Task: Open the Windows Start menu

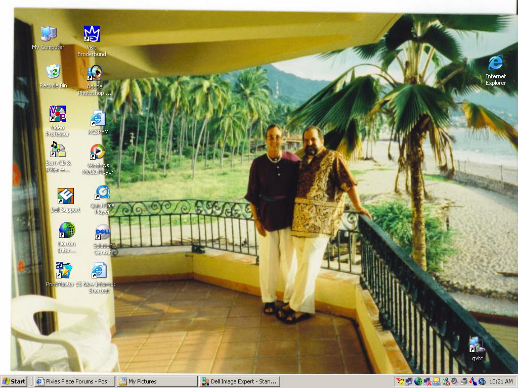Action: tap(14, 381)
